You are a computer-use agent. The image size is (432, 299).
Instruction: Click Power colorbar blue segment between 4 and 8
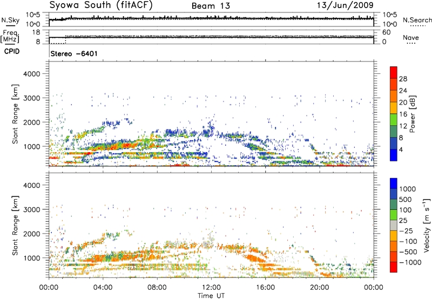tap(394, 143)
